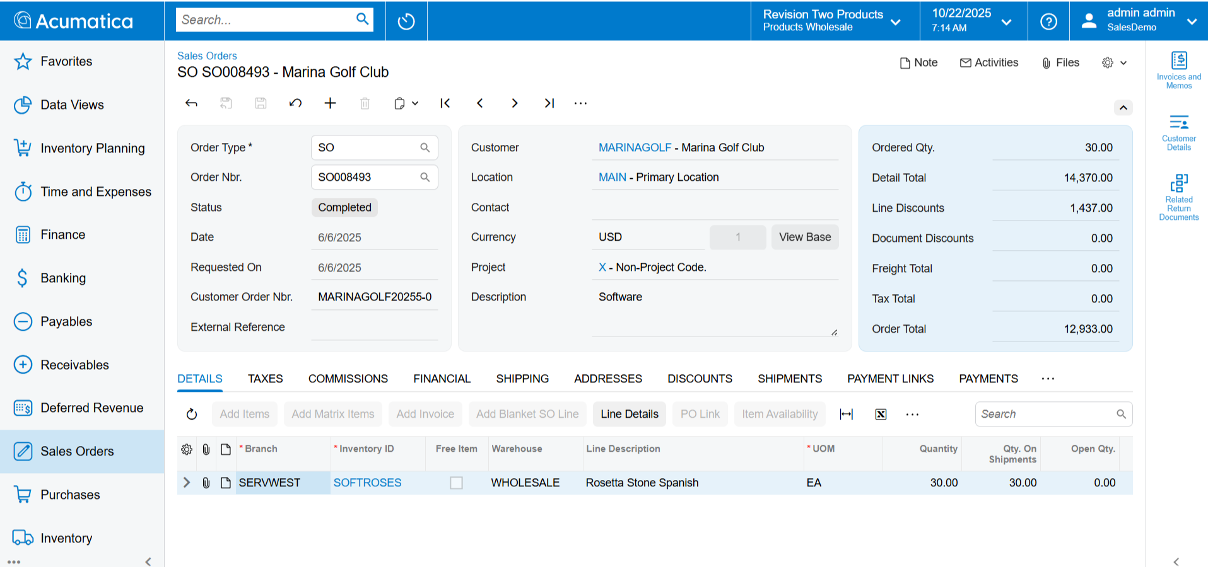The image size is (1208, 567).
Task: Refresh the details grid
Action: pos(192,414)
